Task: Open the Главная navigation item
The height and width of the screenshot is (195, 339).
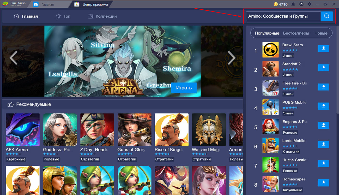Action: [x=26, y=16]
